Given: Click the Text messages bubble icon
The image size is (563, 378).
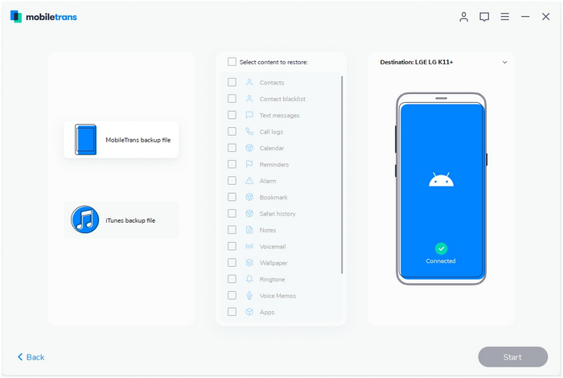Looking at the screenshot, I should pyautogui.click(x=249, y=115).
